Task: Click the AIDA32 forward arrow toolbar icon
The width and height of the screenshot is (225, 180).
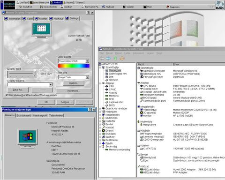Action: pyautogui.click(x=108, y=59)
